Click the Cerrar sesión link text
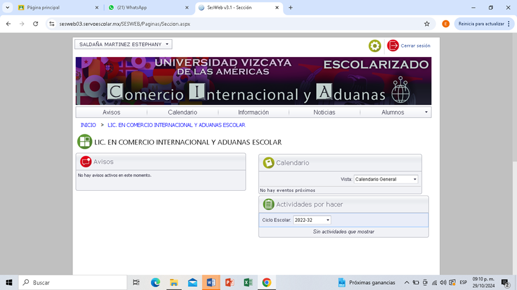This screenshot has width=517, height=290. (x=416, y=46)
